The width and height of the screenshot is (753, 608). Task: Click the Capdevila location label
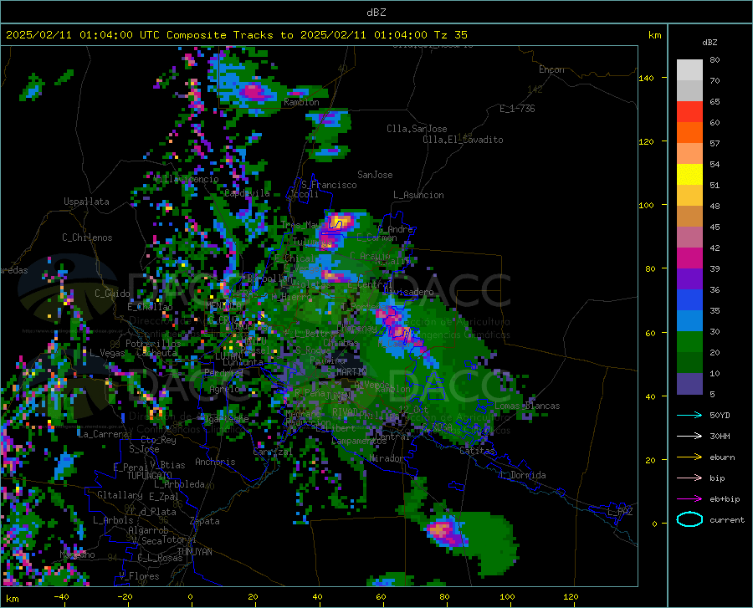click(x=247, y=193)
